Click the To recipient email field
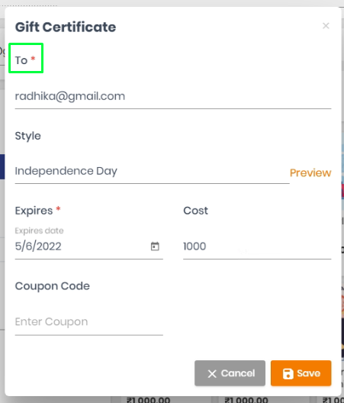Screen dimensions: 344x403 [x=173, y=96]
